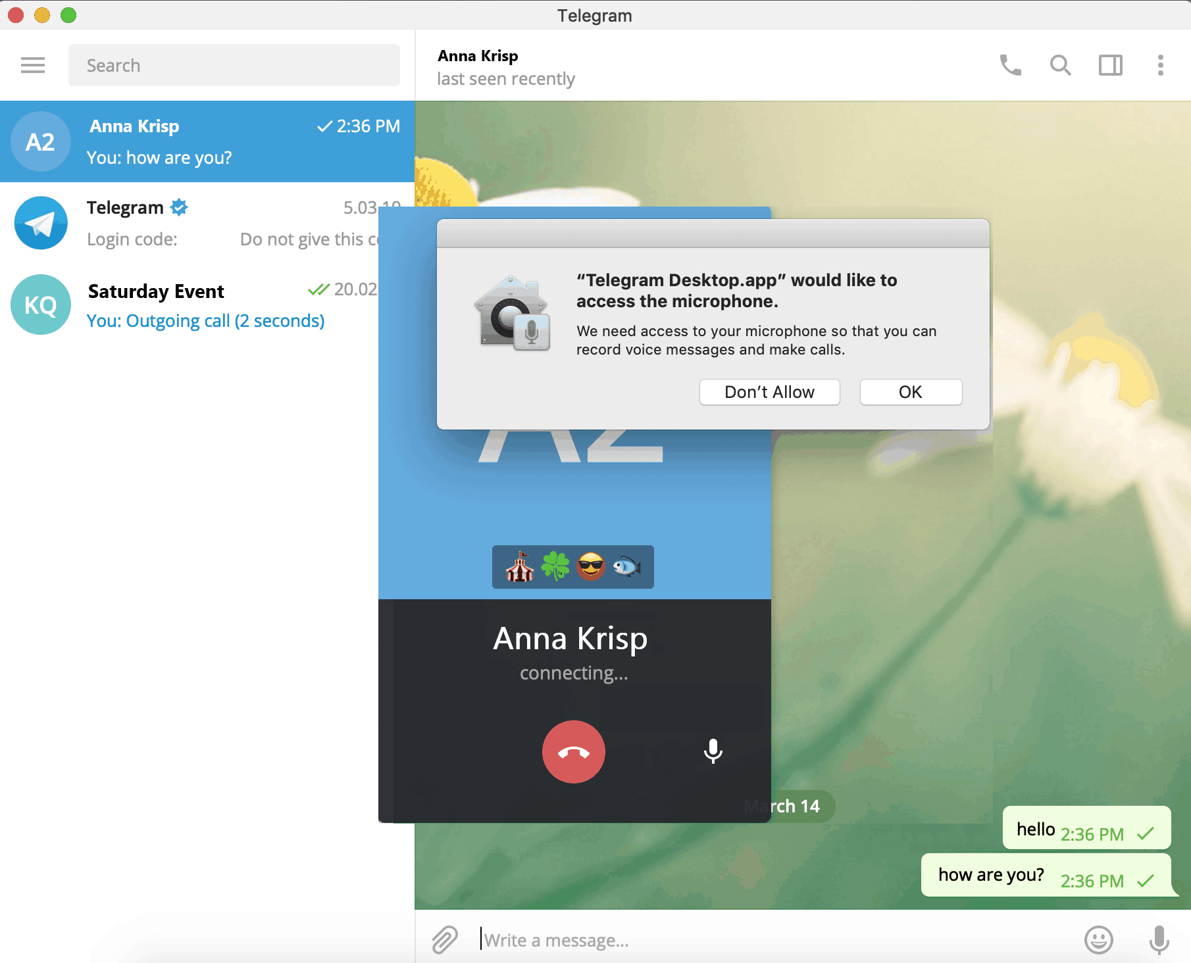Image resolution: width=1191 pixels, height=963 pixels.
Task: Record voice message with microphone icon
Action: click(1159, 939)
